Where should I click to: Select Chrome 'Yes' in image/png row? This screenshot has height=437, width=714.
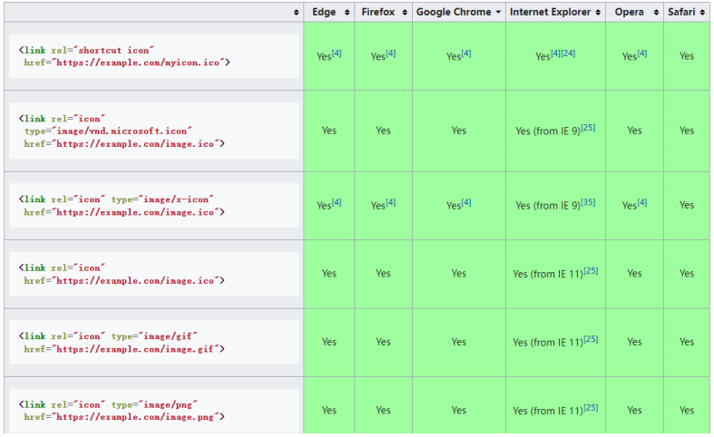click(458, 410)
